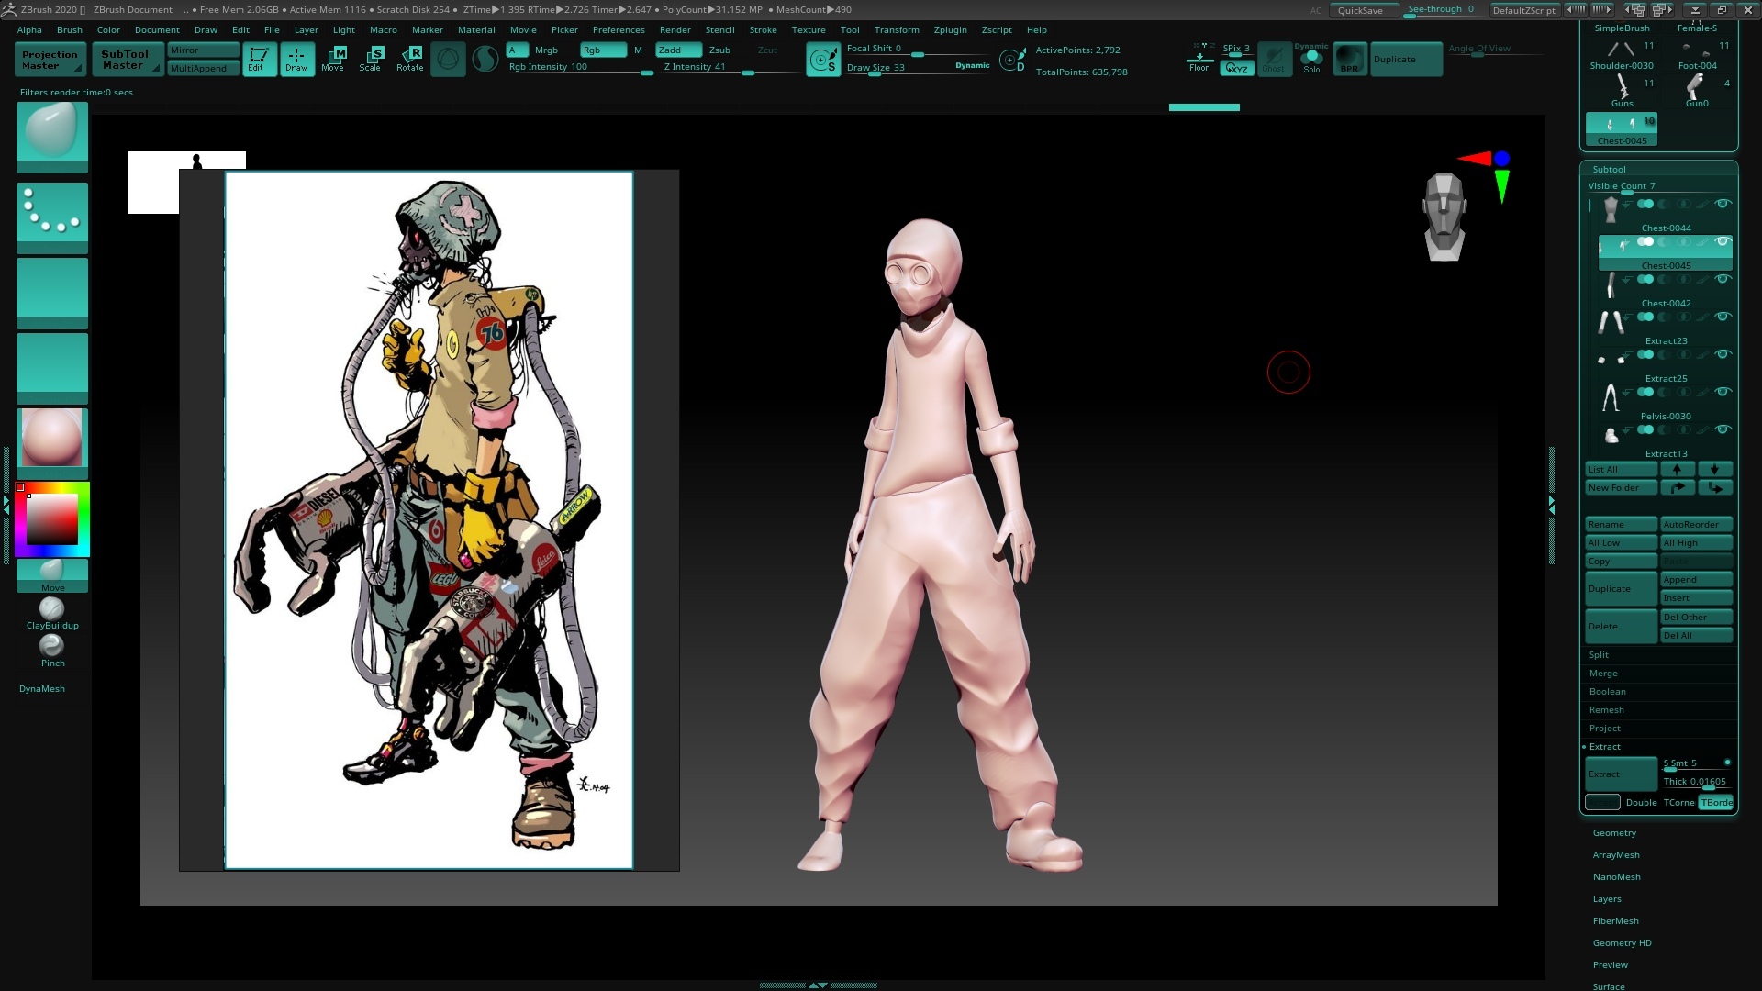Open the Alpha menu
This screenshot has height=991, width=1762.
[29, 30]
